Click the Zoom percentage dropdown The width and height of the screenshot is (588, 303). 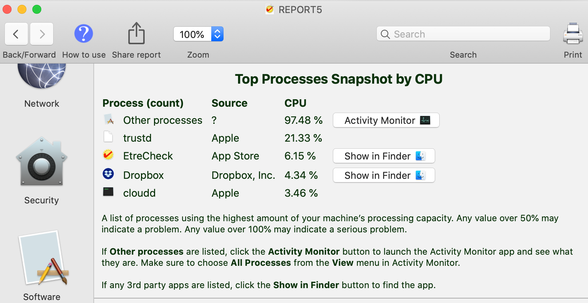(x=192, y=34)
